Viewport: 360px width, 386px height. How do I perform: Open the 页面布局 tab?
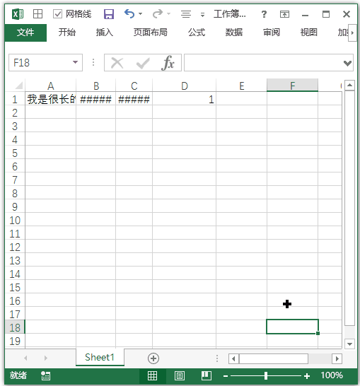150,33
